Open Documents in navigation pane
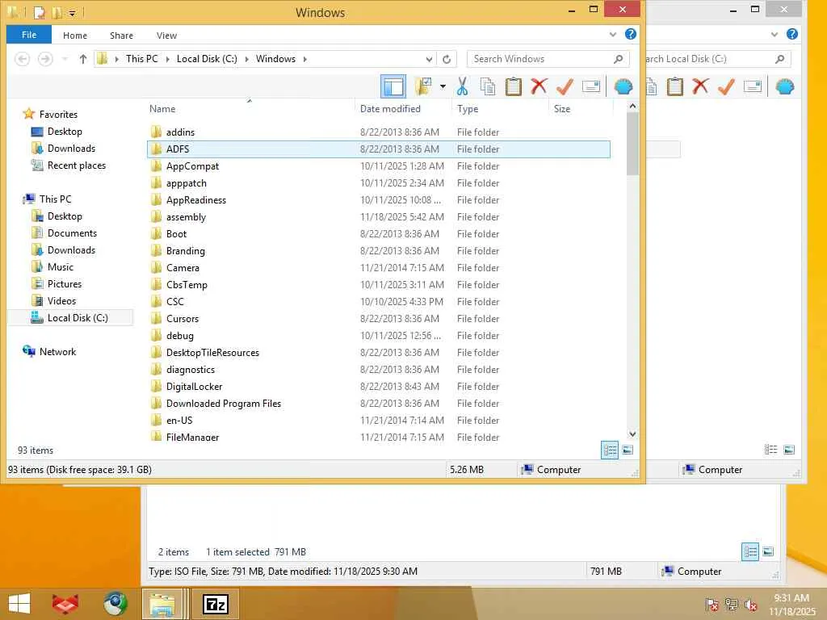The height and width of the screenshot is (620, 827). pos(72,233)
